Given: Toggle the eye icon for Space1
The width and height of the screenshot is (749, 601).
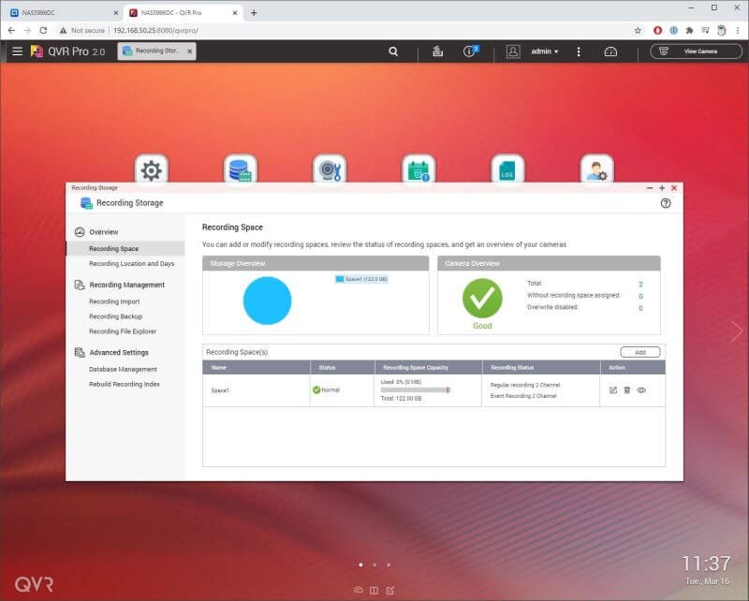Looking at the screenshot, I should click(x=641, y=389).
